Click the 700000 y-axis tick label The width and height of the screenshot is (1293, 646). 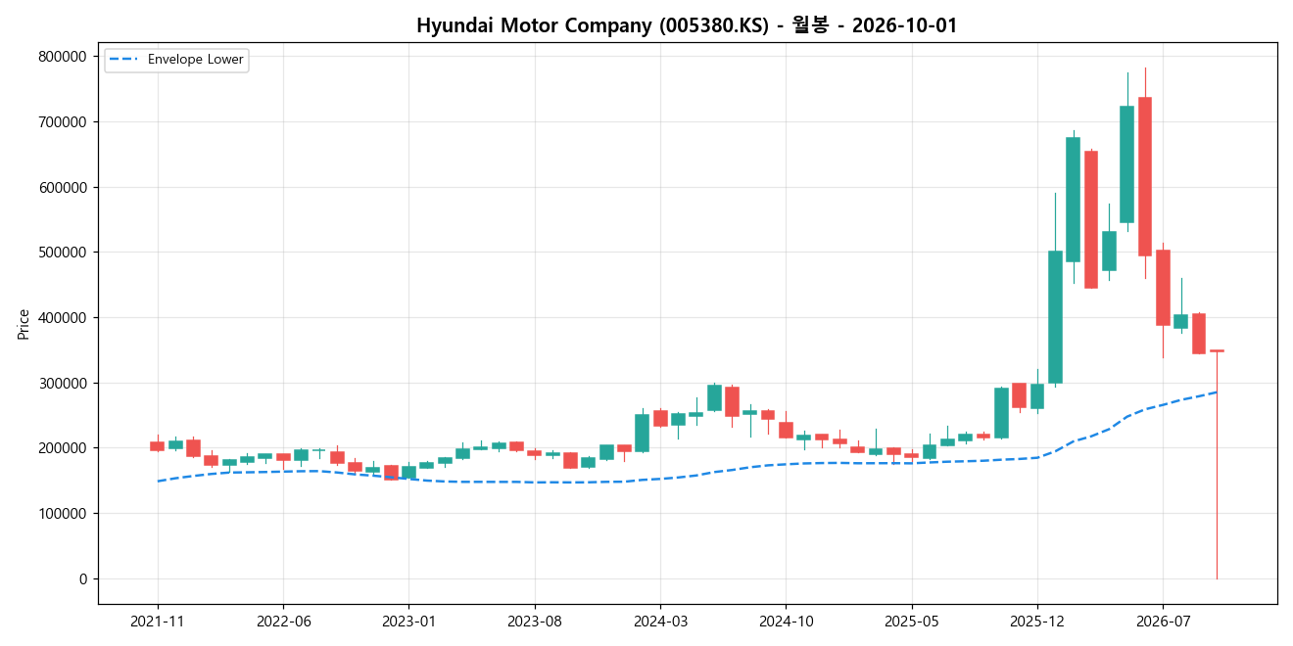(x=63, y=122)
